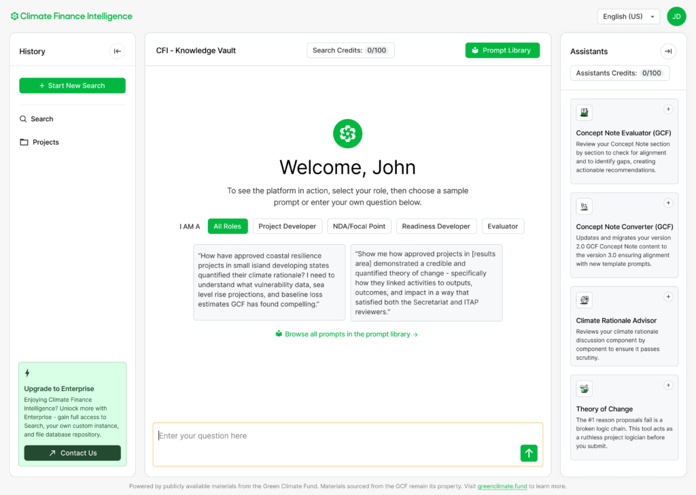The image size is (696, 495).
Task: Collapse the History panel with arrow icon
Action: coord(118,51)
